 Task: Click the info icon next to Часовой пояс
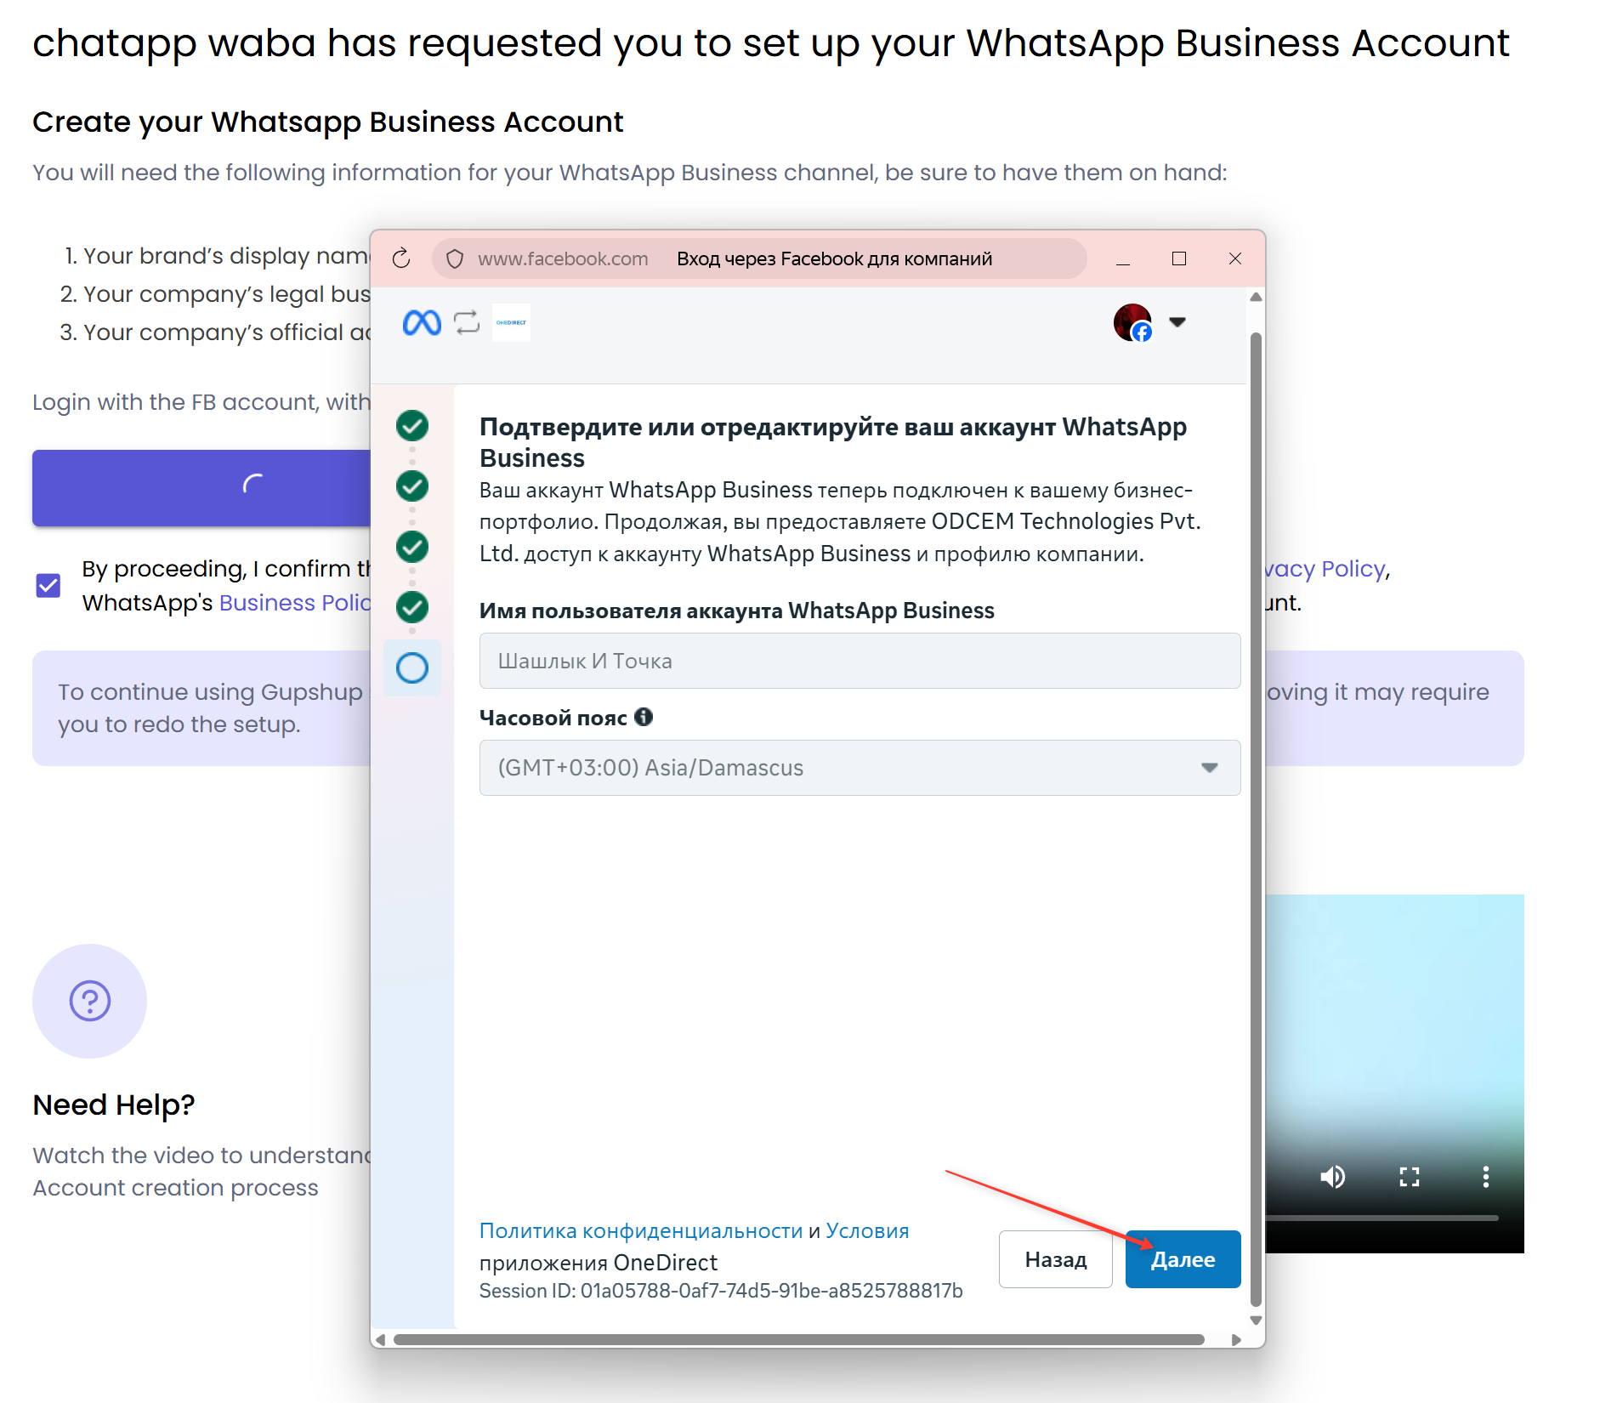[x=644, y=717]
